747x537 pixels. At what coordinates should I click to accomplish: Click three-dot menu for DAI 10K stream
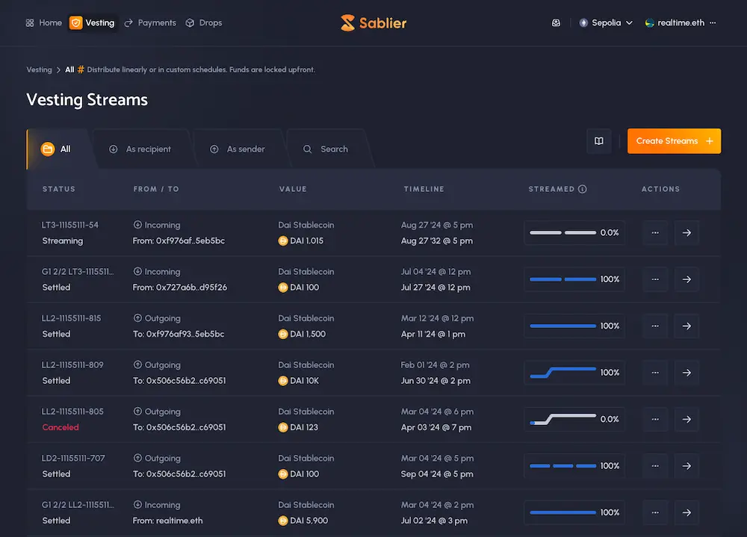(x=655, y=373)
